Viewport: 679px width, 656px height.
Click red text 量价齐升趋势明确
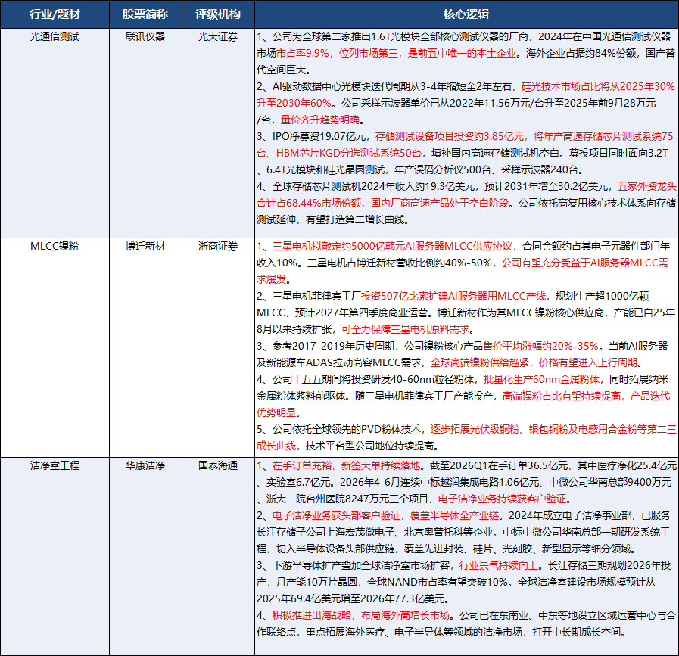point(319,120)
